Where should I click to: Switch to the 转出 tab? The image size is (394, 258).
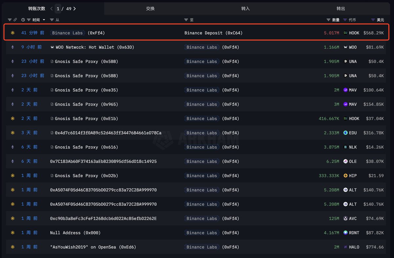341,9
